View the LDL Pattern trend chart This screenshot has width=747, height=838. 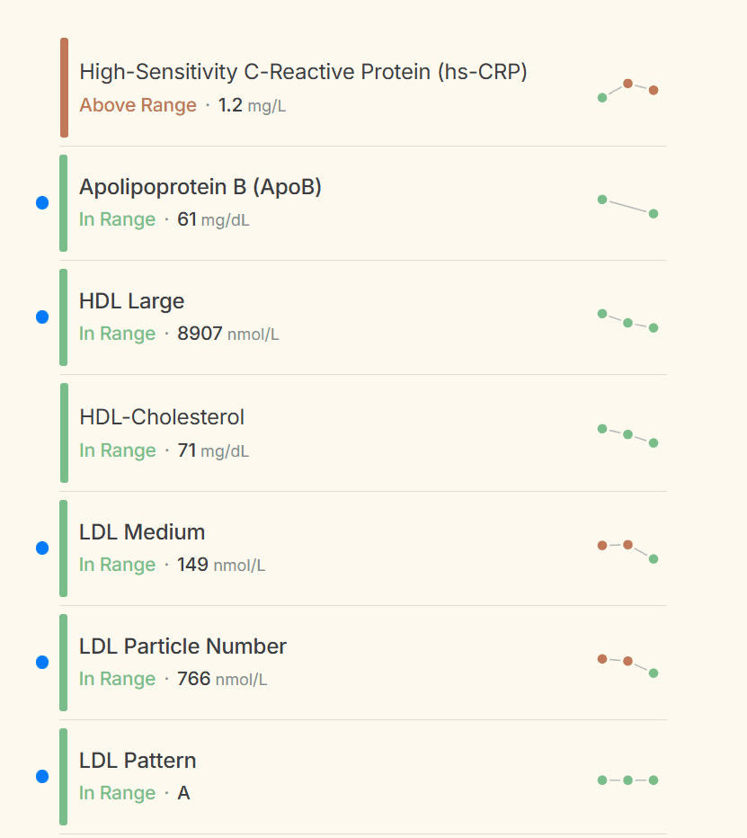tap(627, 780)
